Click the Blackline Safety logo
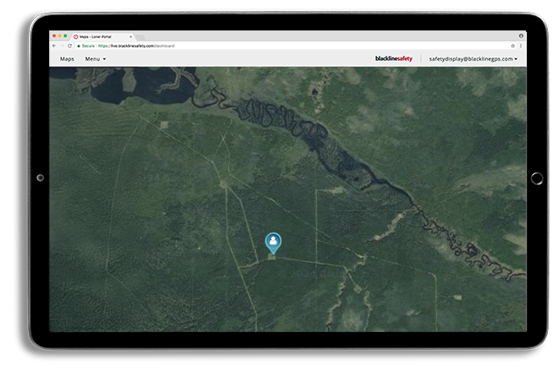The width and height of the screenshot is (558, 376). (x=394, y=59)
